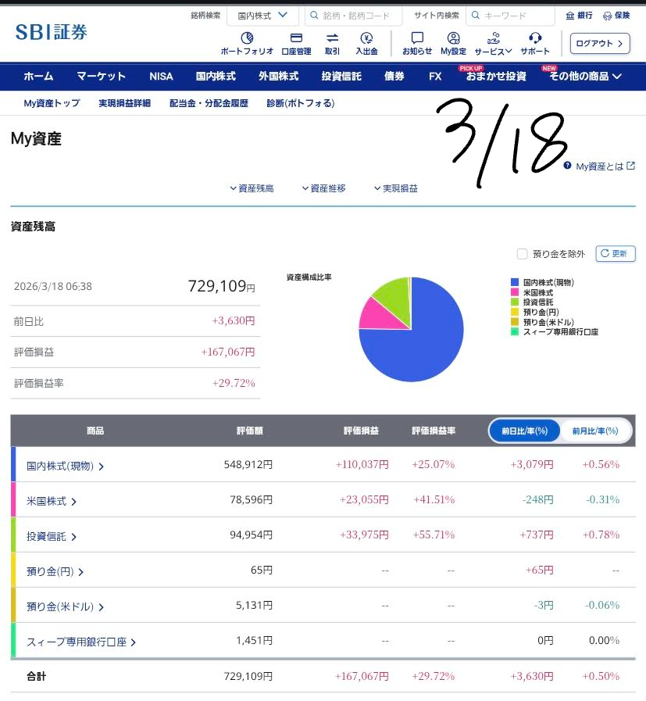646x701 pixels.
Task: Go to the NISA menu tab
Action: click(161, 77)
